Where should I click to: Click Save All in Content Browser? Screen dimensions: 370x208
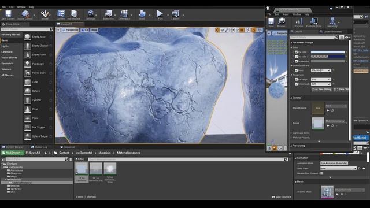(33, 153)
